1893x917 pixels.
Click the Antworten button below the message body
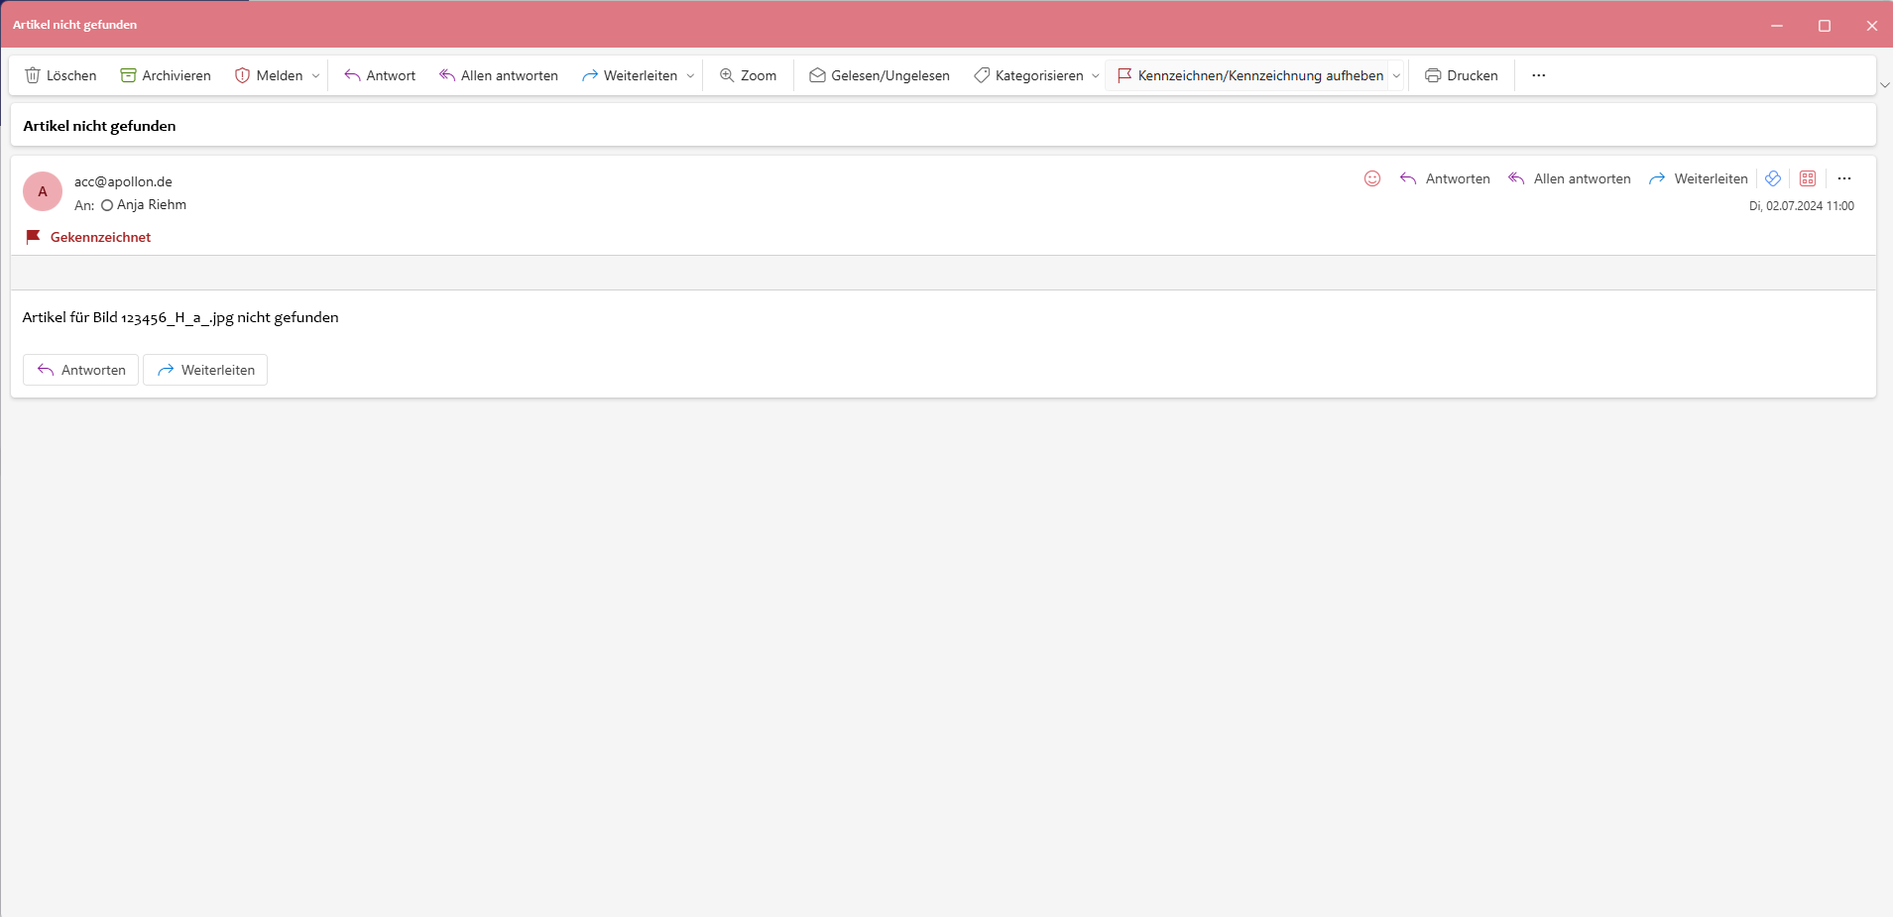click(x=81, y=370)
